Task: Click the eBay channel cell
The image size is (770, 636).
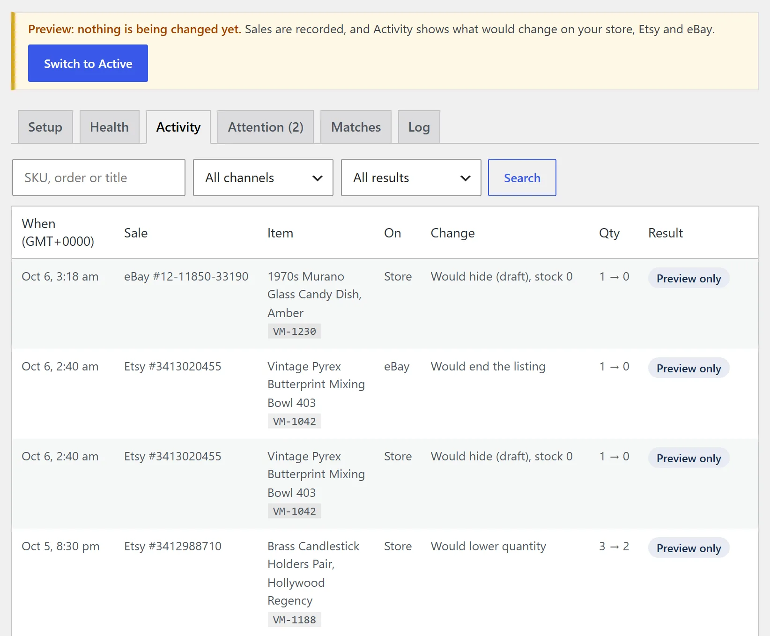Action: point(397,366)
